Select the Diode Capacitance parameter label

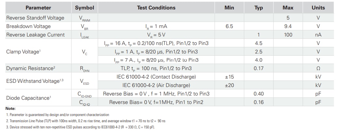[x=27, y=98]
